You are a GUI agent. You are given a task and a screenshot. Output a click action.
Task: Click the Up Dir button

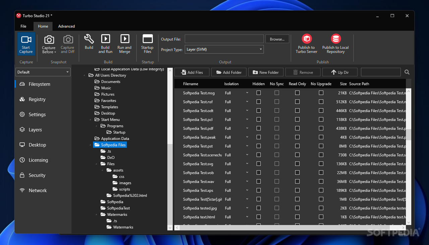(340, 72)
